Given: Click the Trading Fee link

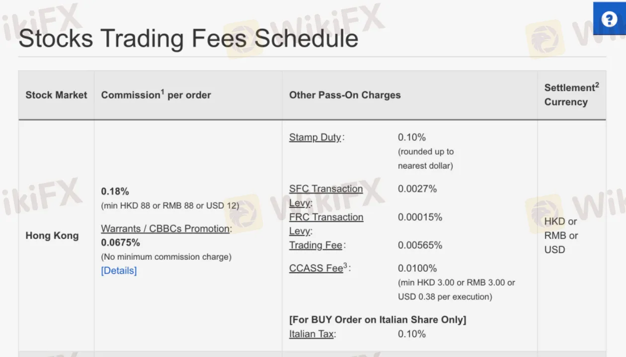Looking at the screenshot, I should (315, 245).
